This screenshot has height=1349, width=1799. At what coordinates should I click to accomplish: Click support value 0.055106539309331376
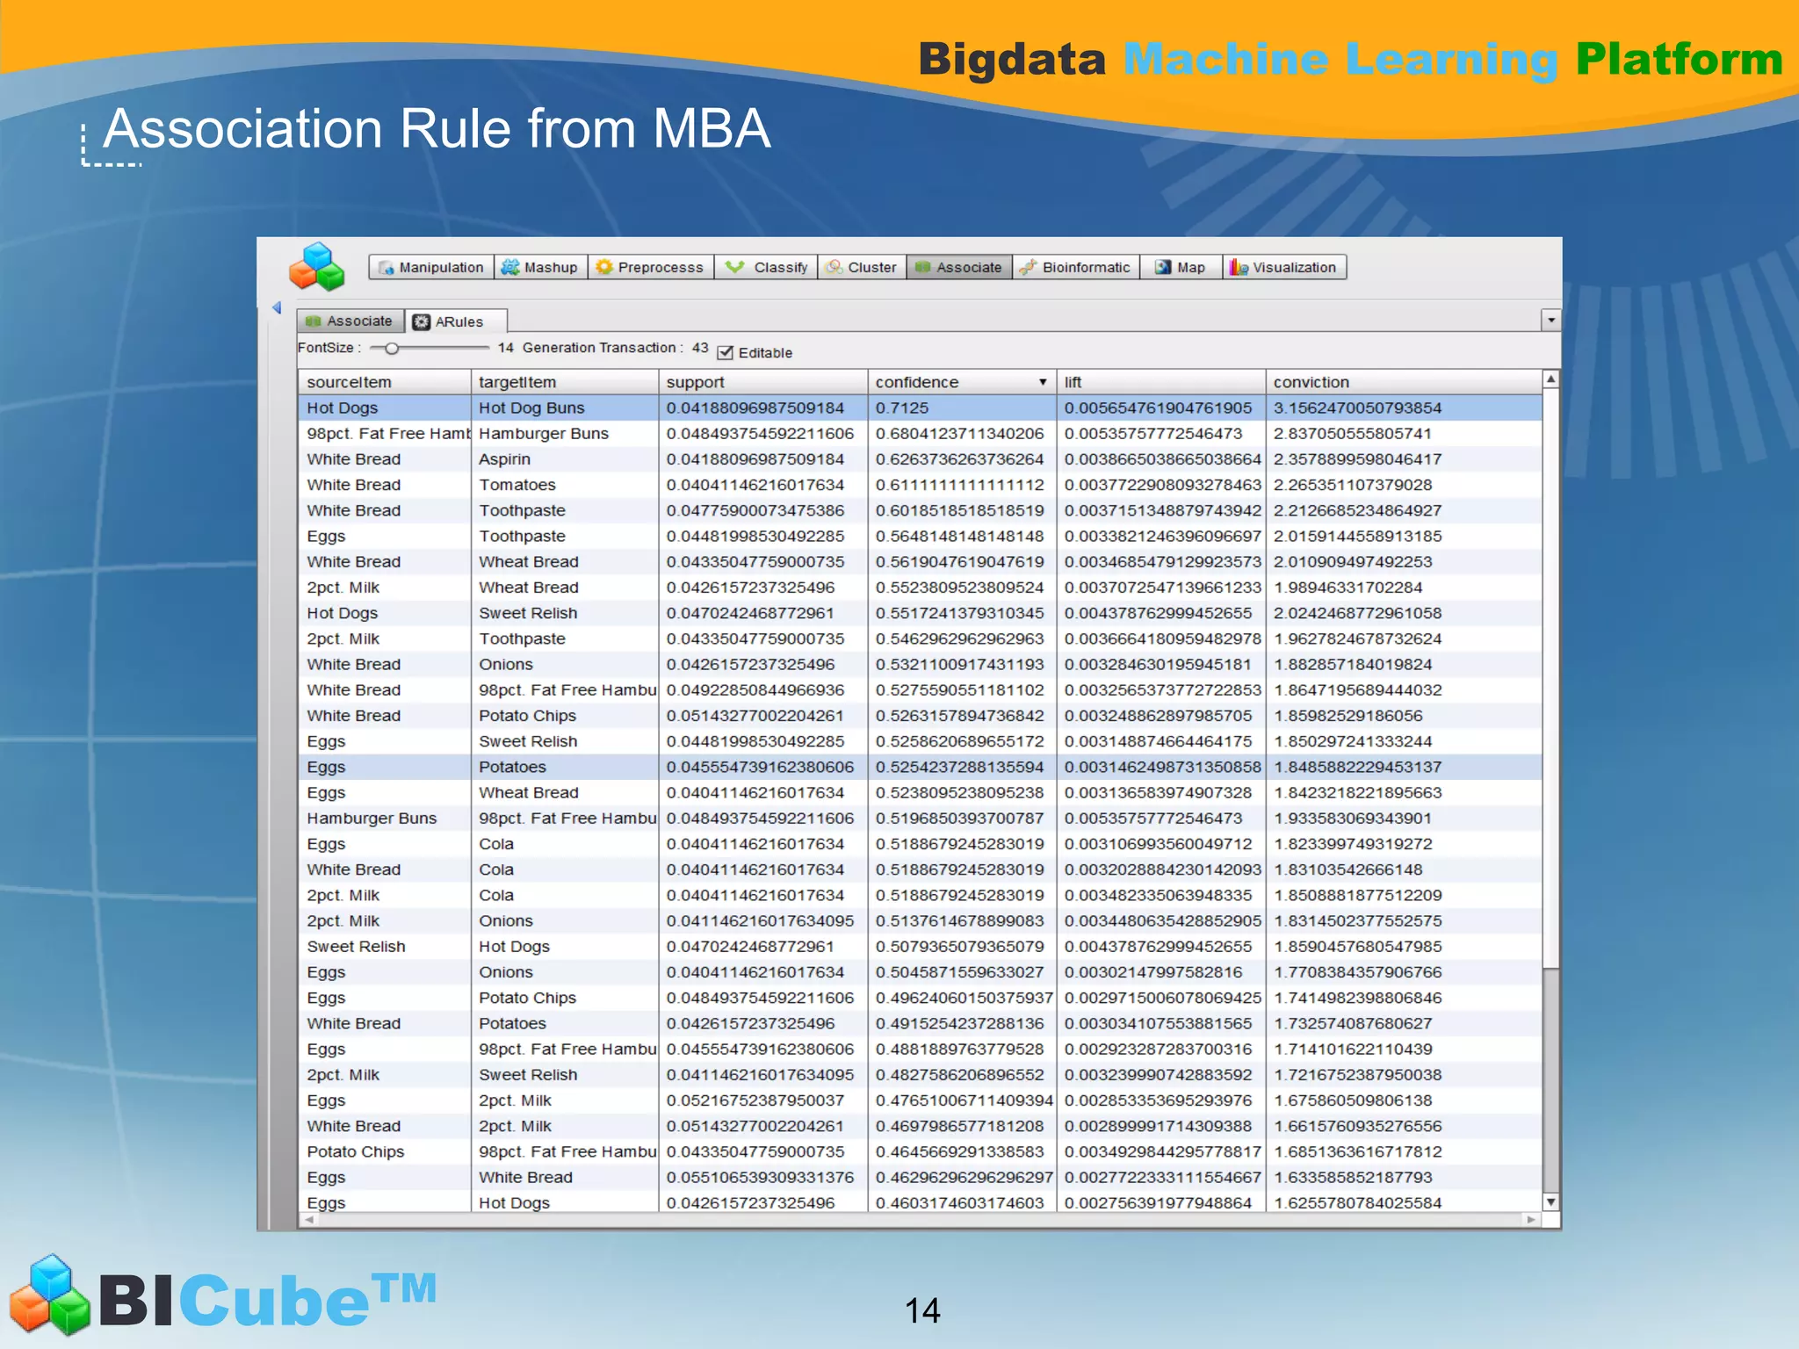[762, 1178]
